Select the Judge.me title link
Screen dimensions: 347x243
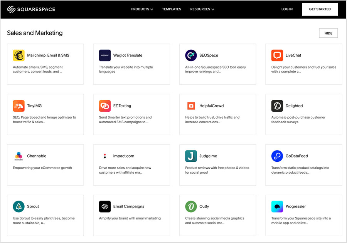[x=208, y=156]
